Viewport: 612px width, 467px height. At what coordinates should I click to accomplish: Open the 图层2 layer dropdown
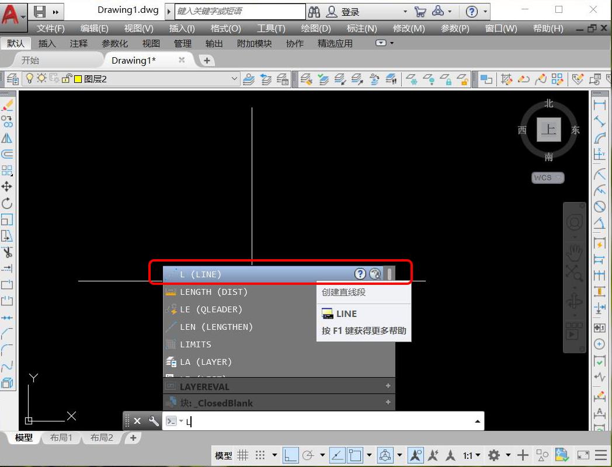pyautogui.click(x=234, y=79)
